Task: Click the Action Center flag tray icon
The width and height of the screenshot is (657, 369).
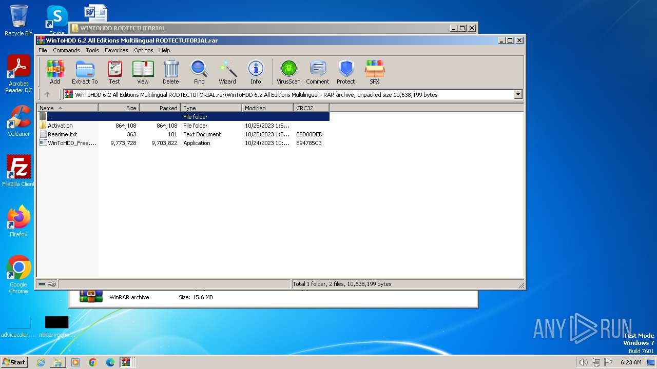Action: coord(608,362)
